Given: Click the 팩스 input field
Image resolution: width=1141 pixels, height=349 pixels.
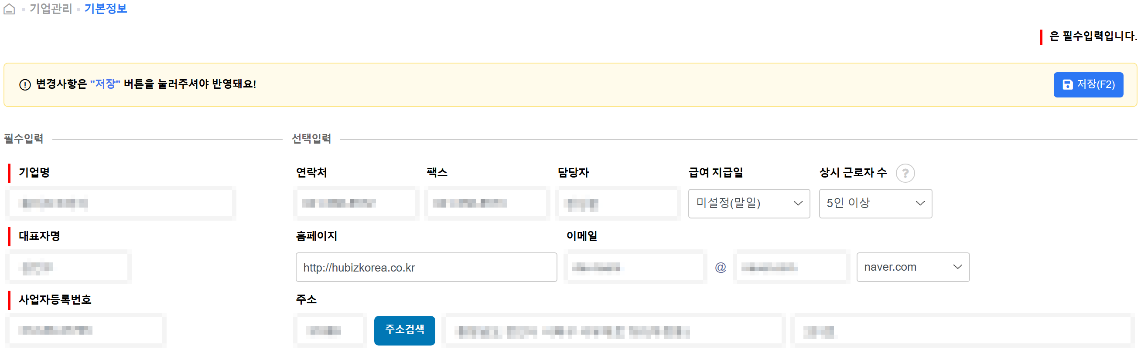Looking at the screenshot, I should pyautogui.click(x=487, y=203).
